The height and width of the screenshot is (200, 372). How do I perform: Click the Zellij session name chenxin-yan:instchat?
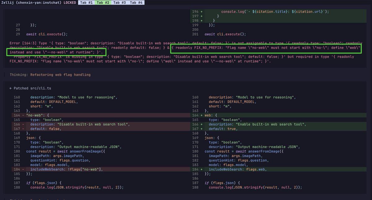(x=38, y=2)
